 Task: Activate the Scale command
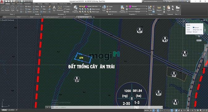click(36, 12)
